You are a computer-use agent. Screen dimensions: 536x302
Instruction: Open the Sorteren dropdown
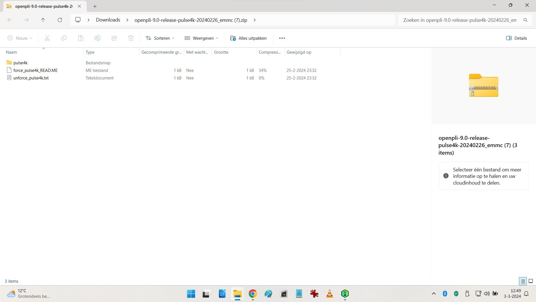pos(160,38)
